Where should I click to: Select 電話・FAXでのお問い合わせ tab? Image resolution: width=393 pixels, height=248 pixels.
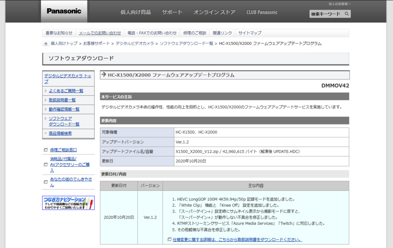pos(152,33)
